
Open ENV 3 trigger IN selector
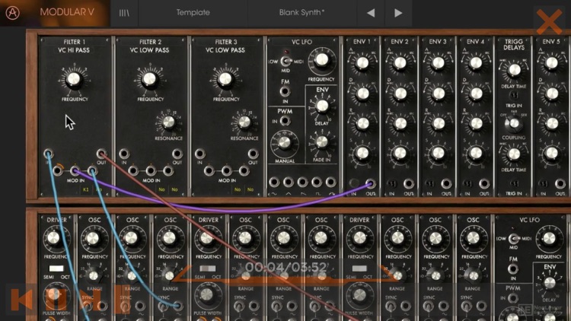429,184
